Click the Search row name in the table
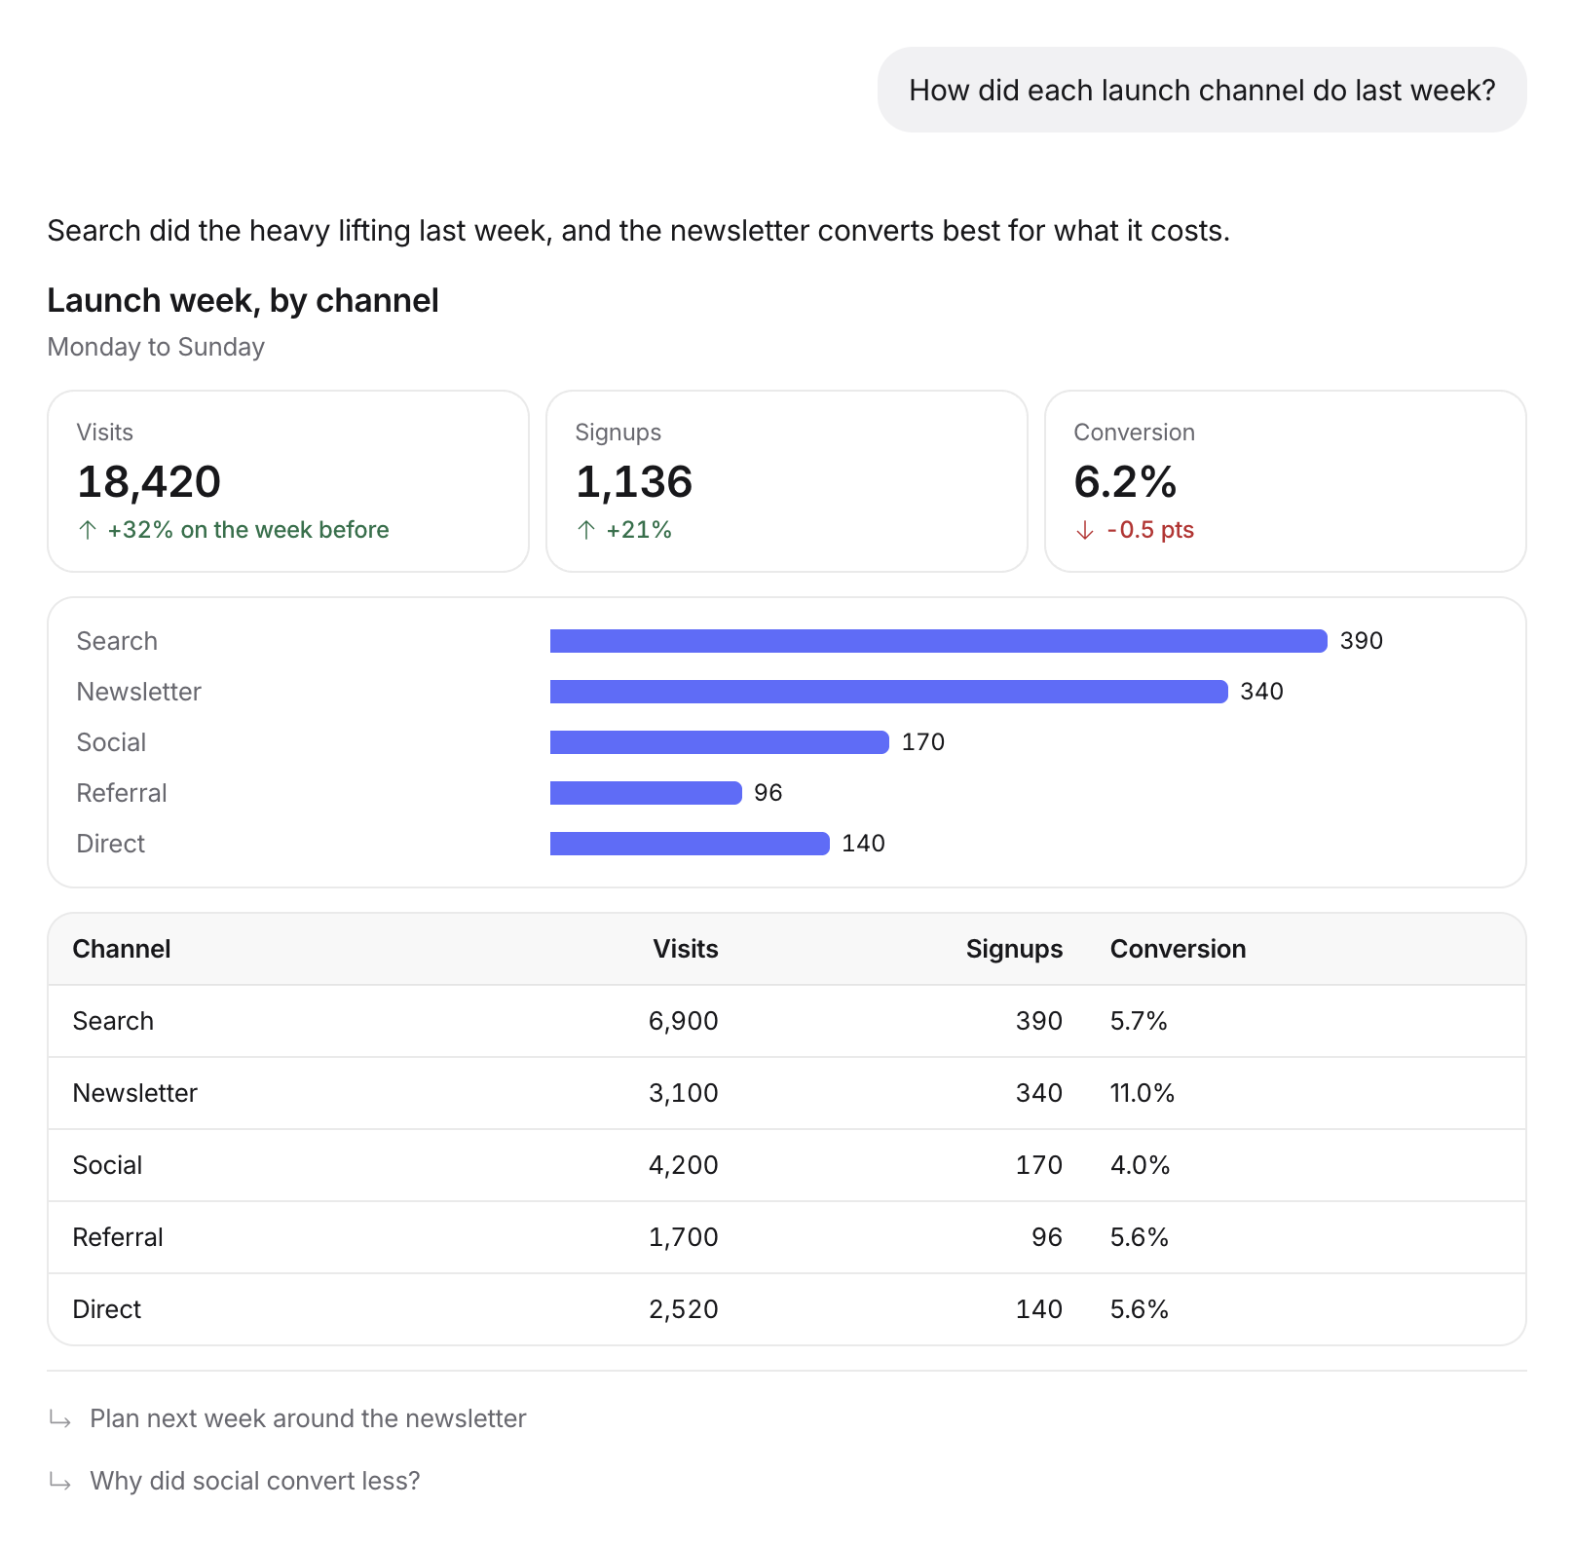 point(113,1021)
